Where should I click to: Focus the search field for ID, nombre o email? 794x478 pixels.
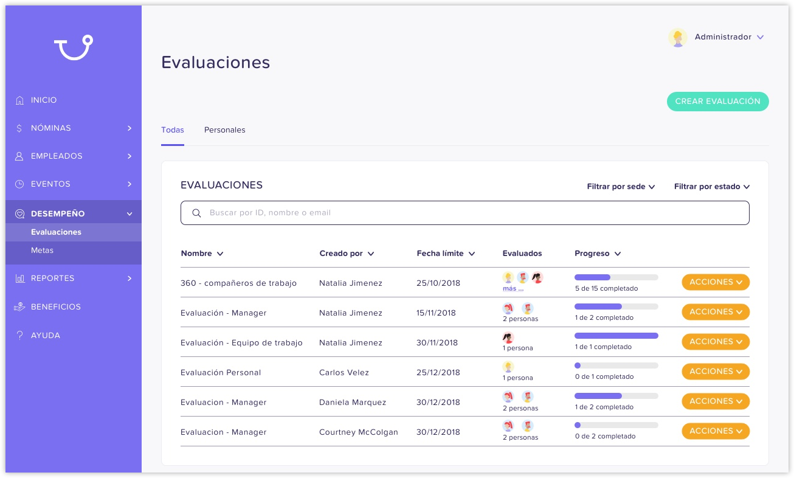pos(464,213)
